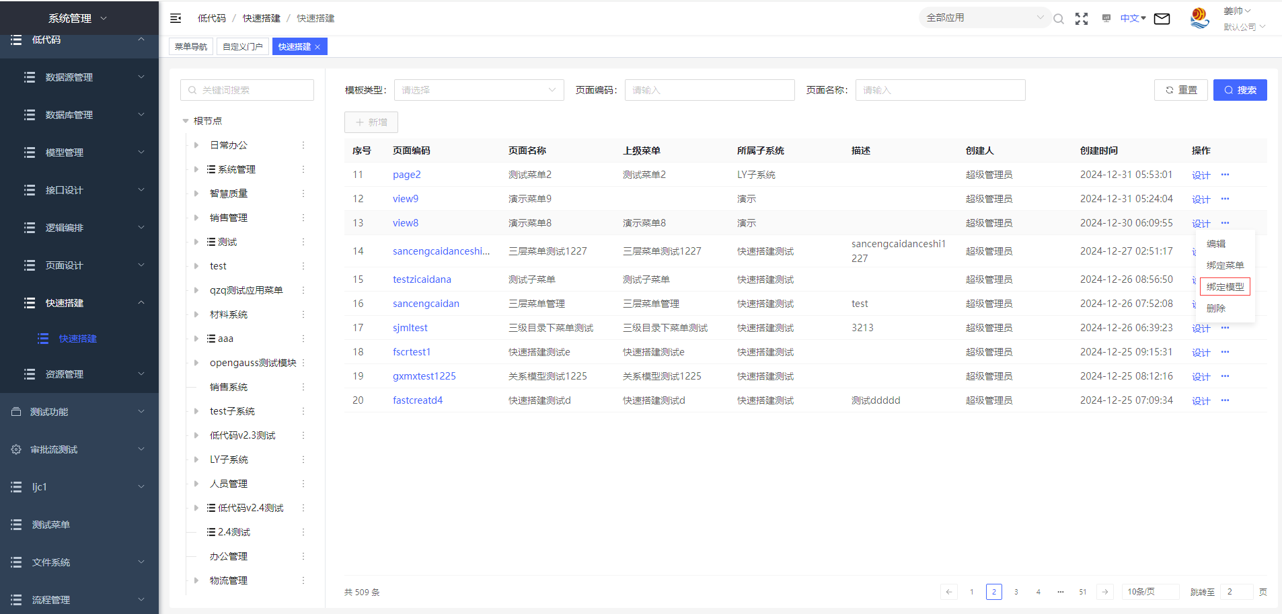Screen dimensions: 1282x614
Task: Click the chat message icon in header
Action: (x=1106, y=18)
